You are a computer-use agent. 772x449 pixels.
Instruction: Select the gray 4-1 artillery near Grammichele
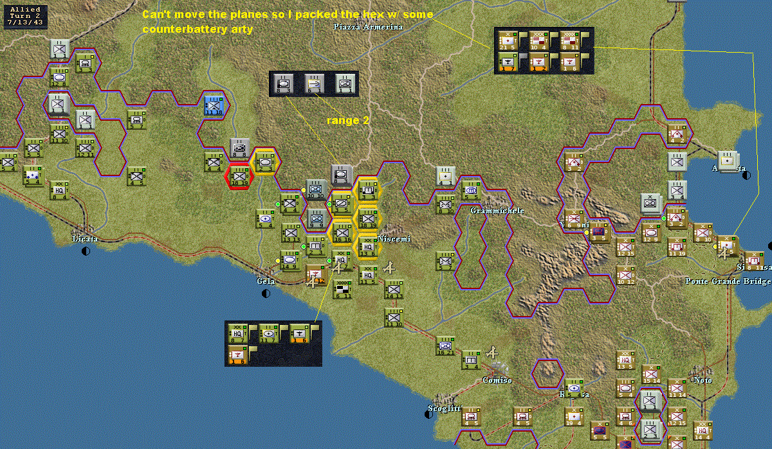pyautogui.click(x=445, y=175)
